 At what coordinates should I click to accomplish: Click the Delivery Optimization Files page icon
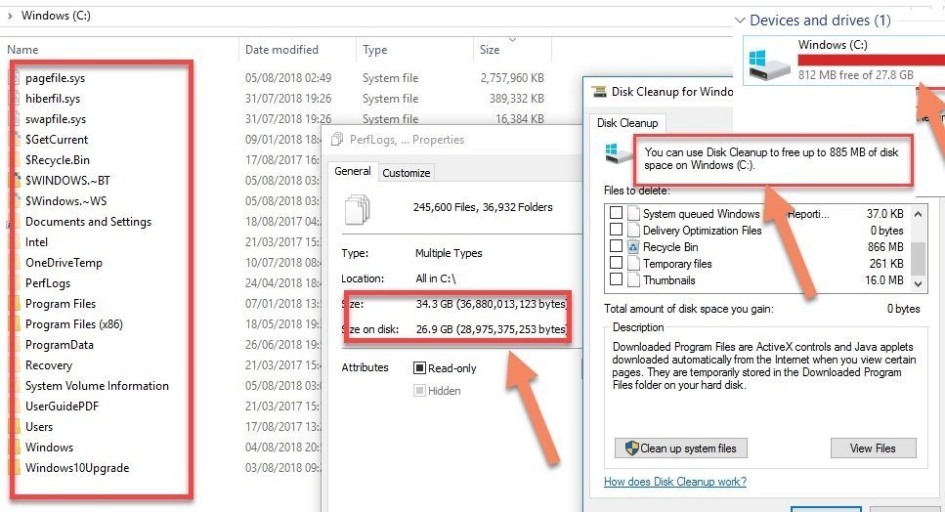click(x=633, y=230)
